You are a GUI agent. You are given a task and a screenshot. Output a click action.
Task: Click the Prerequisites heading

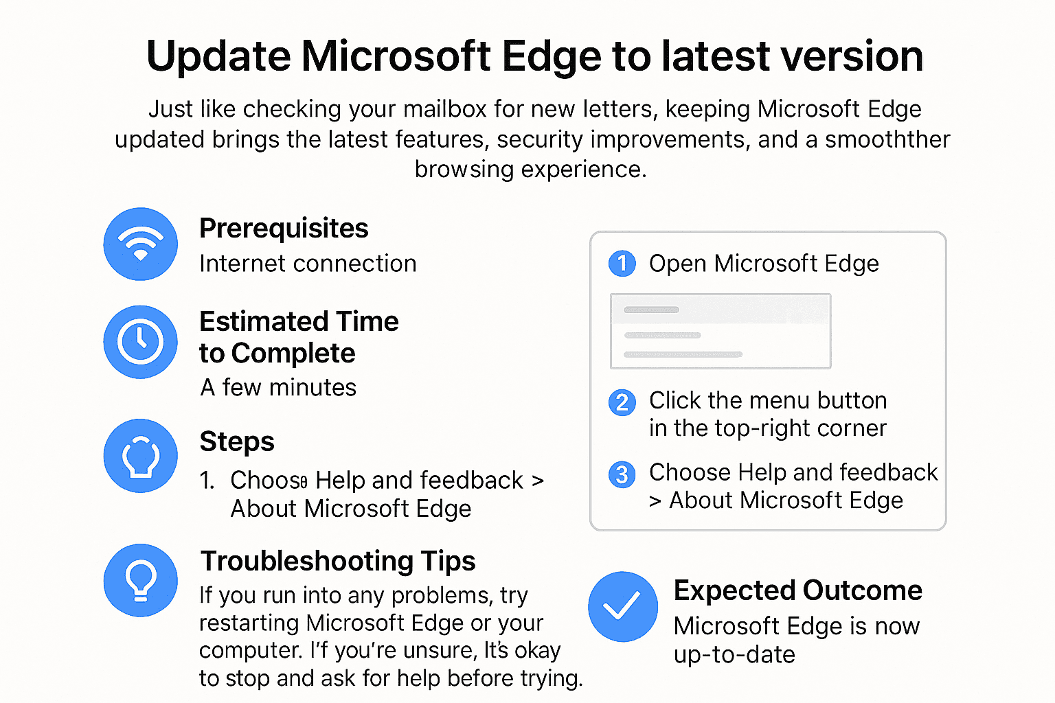pos(284,229)
